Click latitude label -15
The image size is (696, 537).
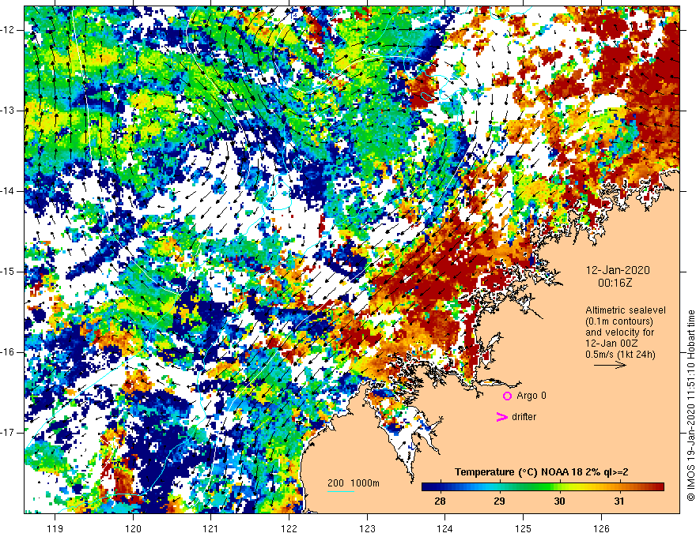click(x=9, y=272)
